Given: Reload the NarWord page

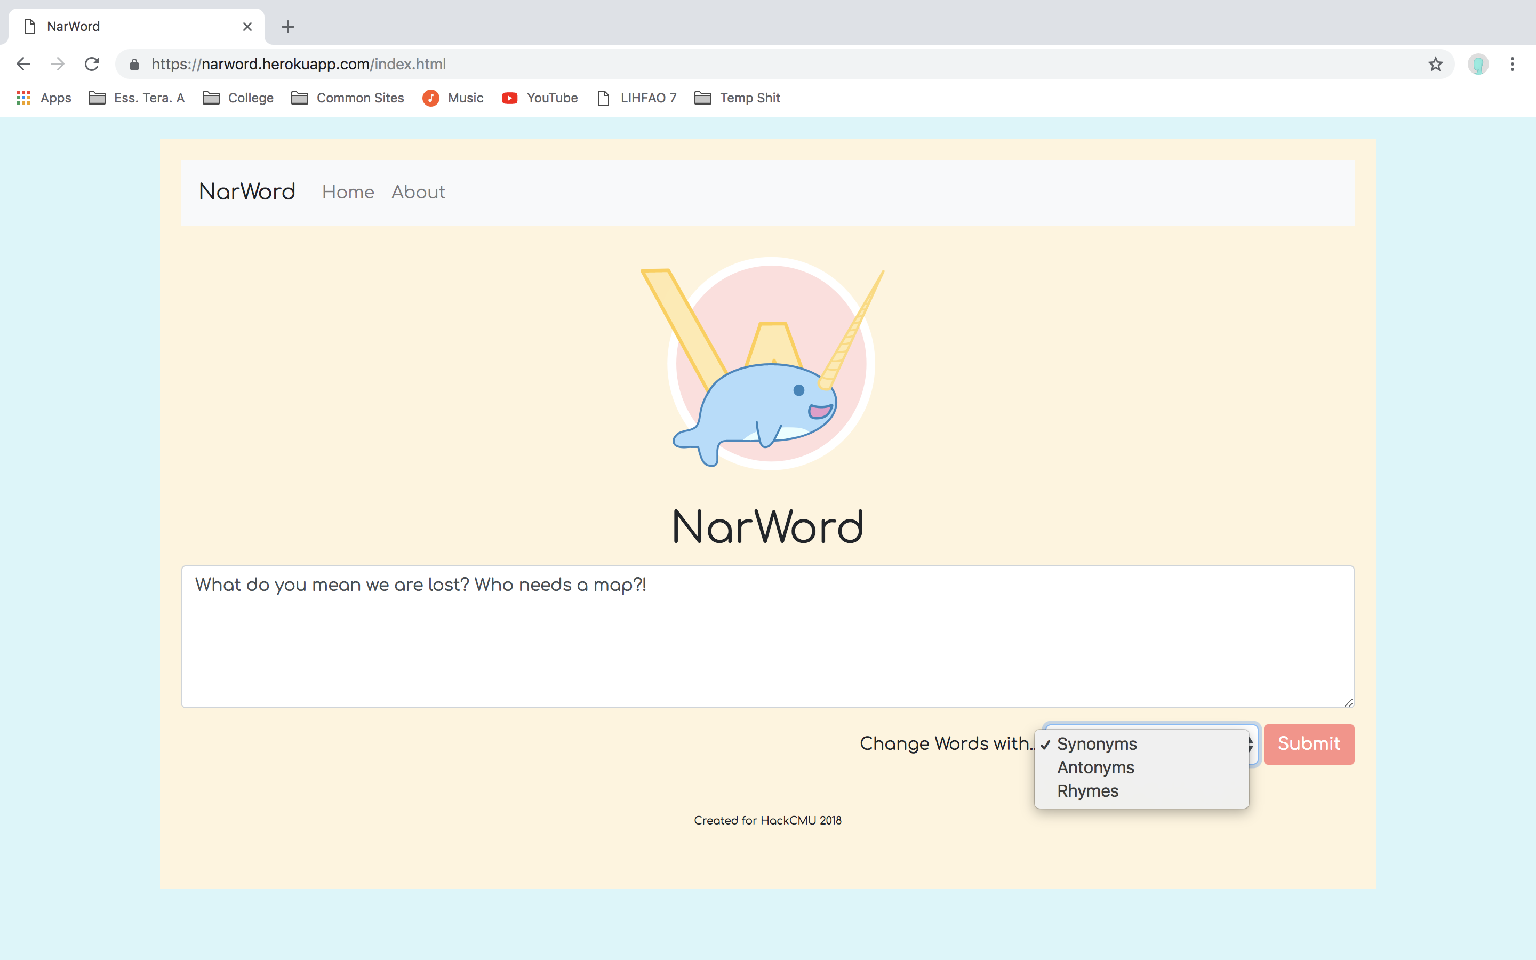Looking at the screenshot, I should tap(92, 64).
